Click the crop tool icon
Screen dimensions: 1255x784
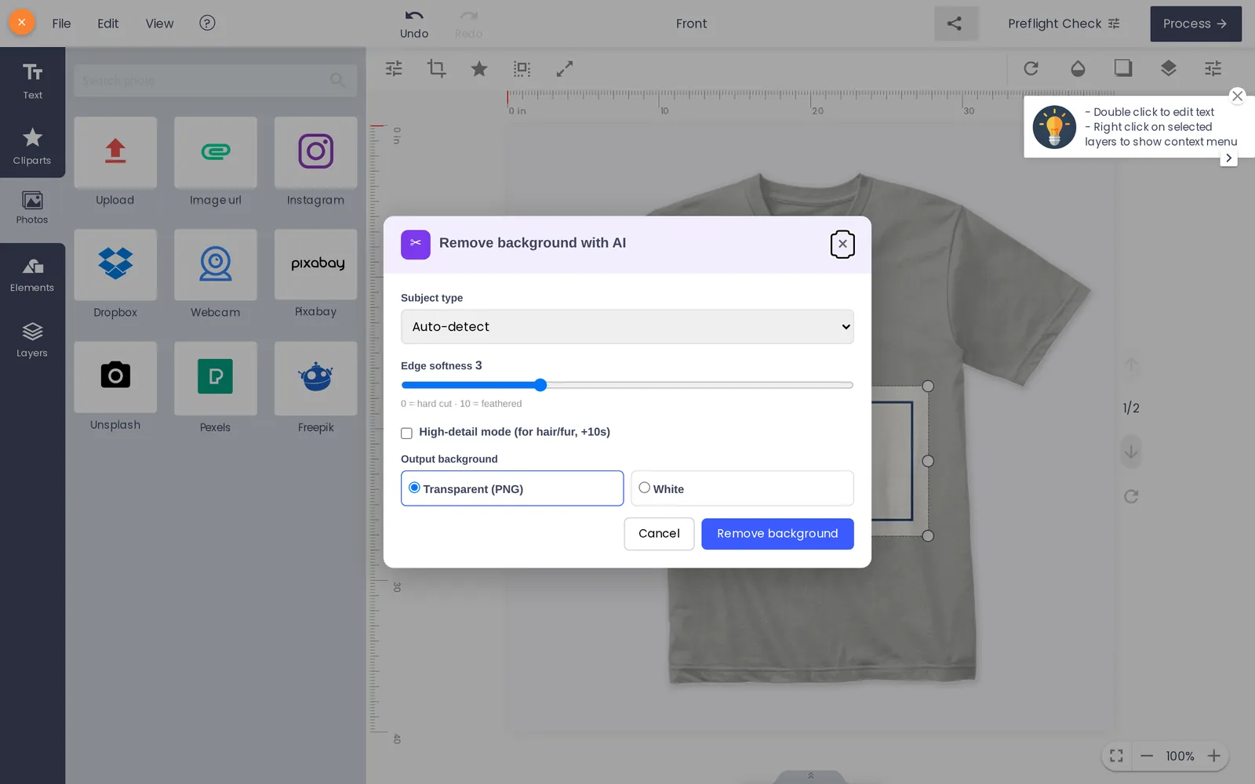pos(436,69)
